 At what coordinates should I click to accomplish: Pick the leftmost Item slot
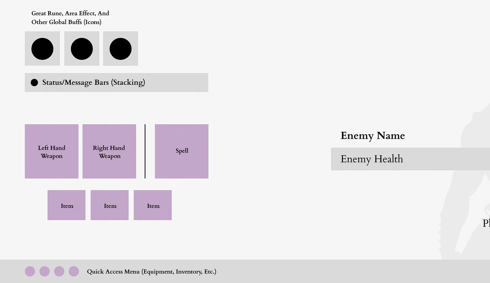[x=66, y=205]
